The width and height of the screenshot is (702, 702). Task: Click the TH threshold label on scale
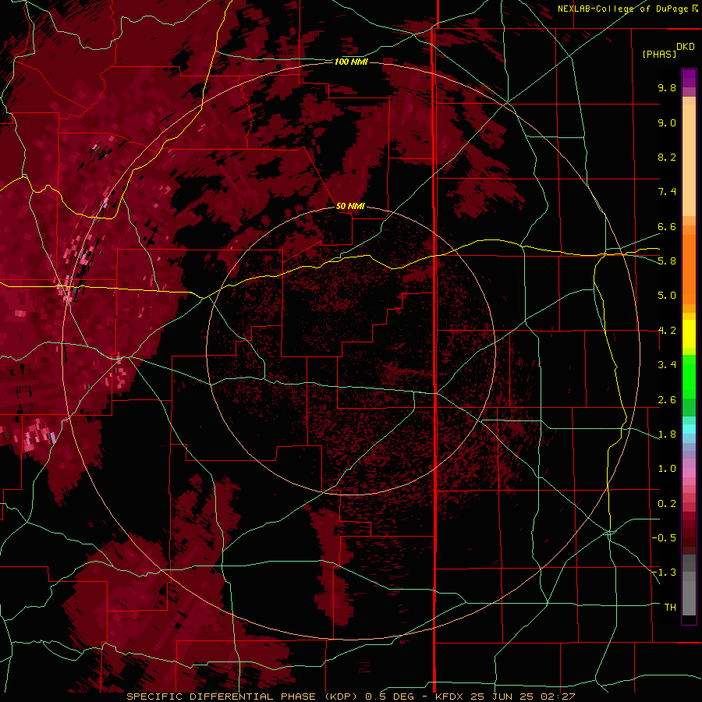pyautogui.click(x=670, y=608)
